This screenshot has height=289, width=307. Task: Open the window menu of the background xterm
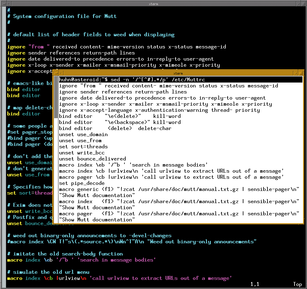4,4
